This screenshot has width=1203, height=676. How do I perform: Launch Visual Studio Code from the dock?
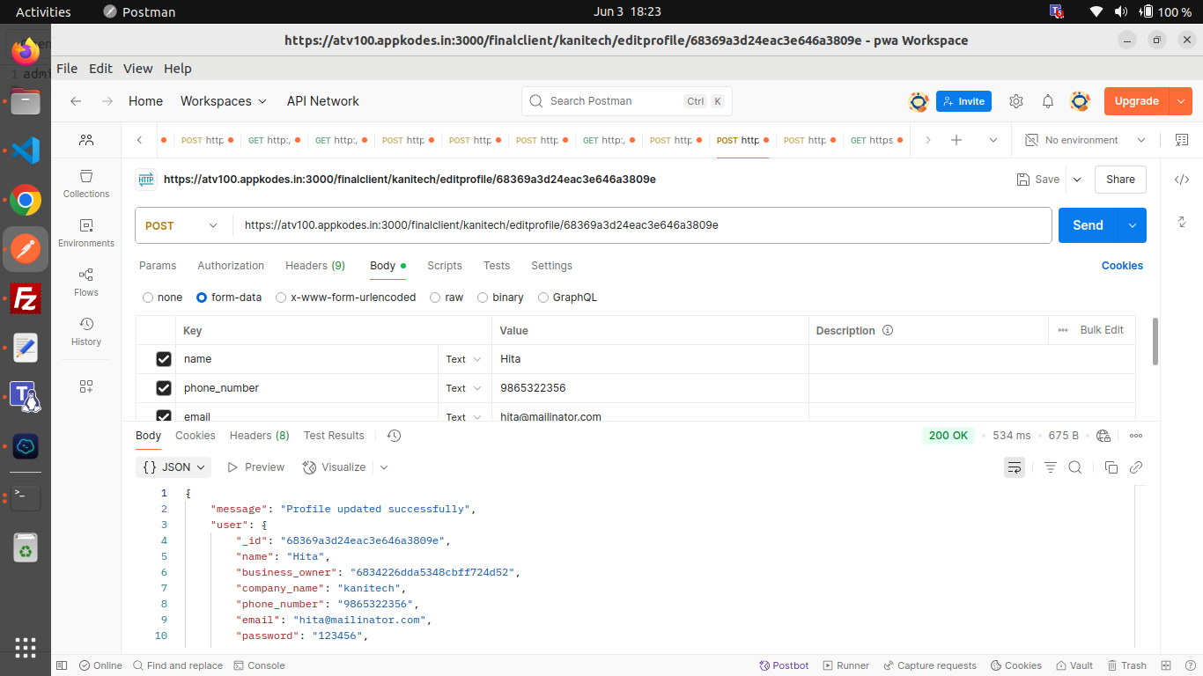(26, 151)
